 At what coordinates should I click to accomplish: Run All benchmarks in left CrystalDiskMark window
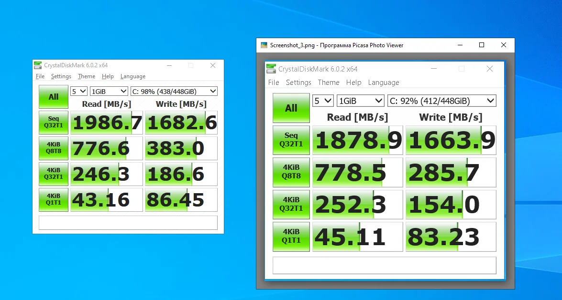[54, 97]
